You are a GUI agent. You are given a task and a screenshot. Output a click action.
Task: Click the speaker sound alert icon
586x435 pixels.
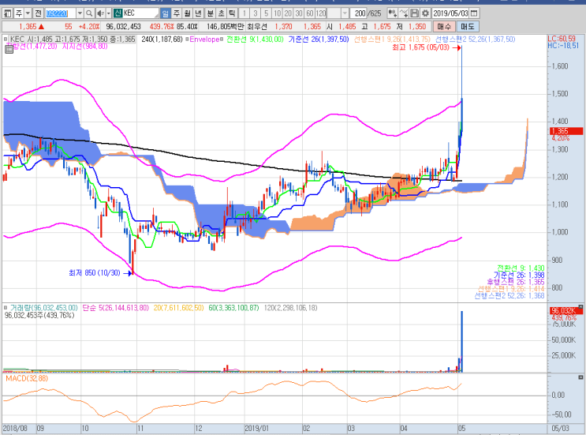(x=100, y=13)
